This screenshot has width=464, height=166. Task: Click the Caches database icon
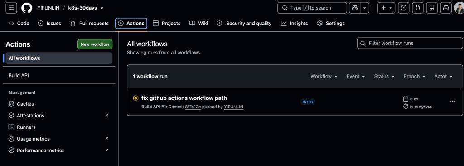pos(11,104)
